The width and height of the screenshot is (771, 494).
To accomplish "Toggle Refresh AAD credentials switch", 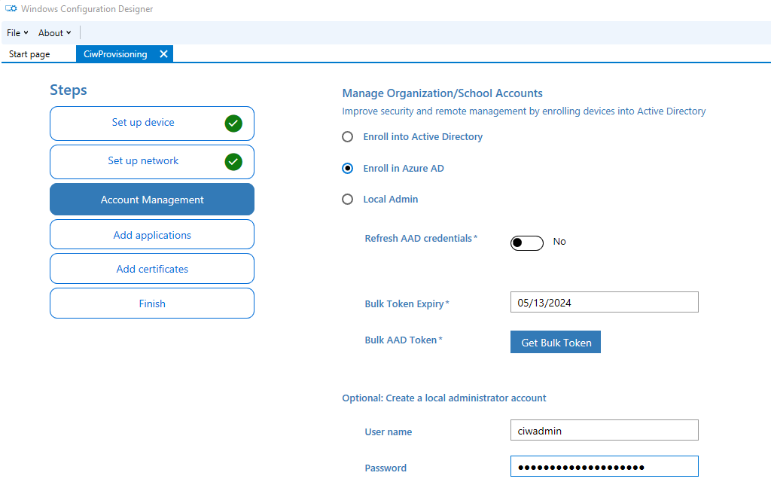I will 526,242.
